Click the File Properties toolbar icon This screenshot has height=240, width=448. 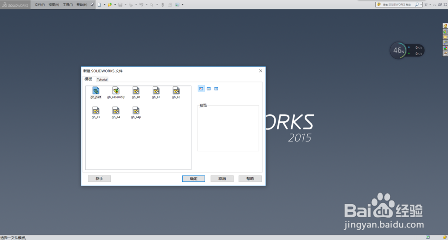coord(170,4)
